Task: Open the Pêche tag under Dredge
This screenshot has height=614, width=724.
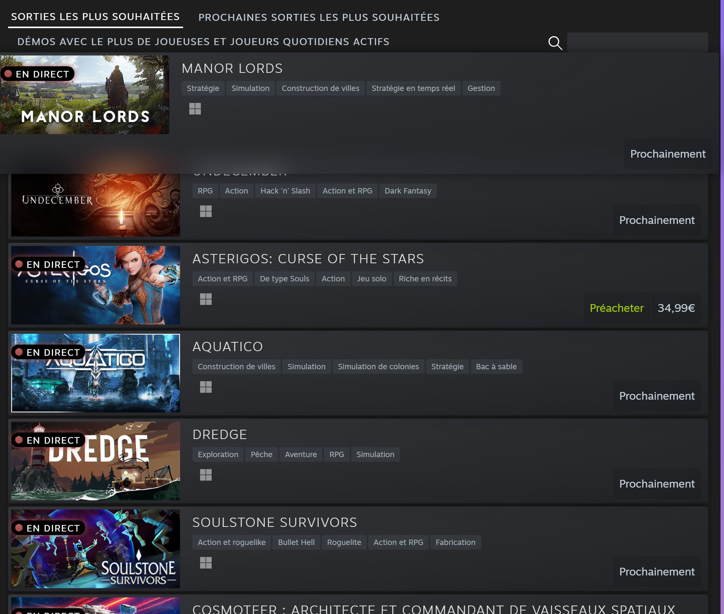Action: tap(261, 454)
